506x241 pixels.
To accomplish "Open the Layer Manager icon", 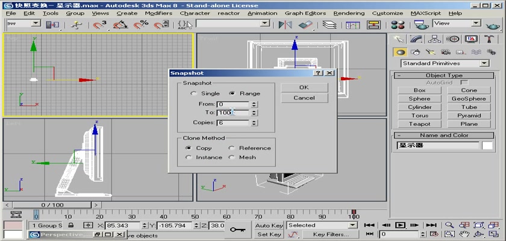I will click(x=329, y=25).
